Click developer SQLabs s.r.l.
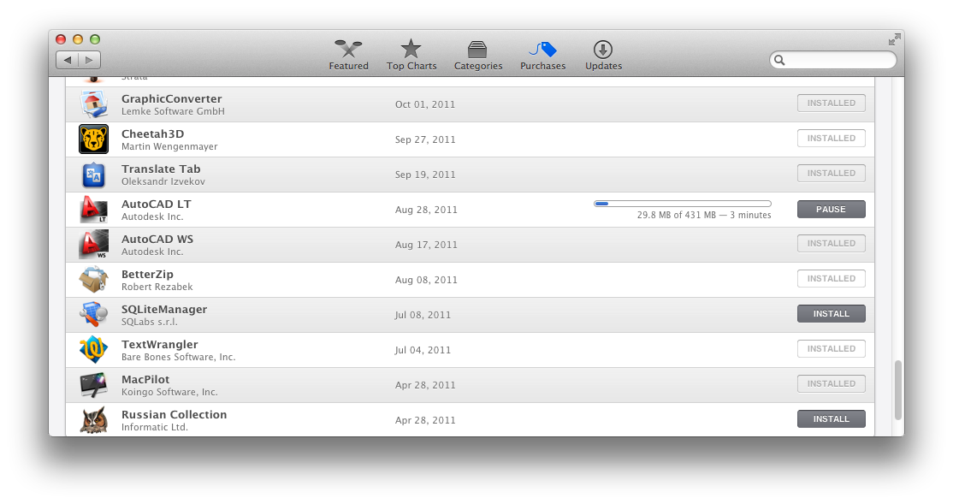This screenshot has height=504, width=953. coord(149,323)
